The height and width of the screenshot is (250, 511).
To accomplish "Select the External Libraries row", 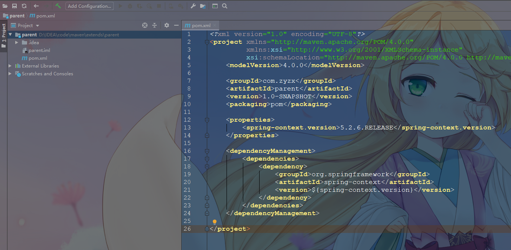I will pyautogui.click(x=94, y=66).
